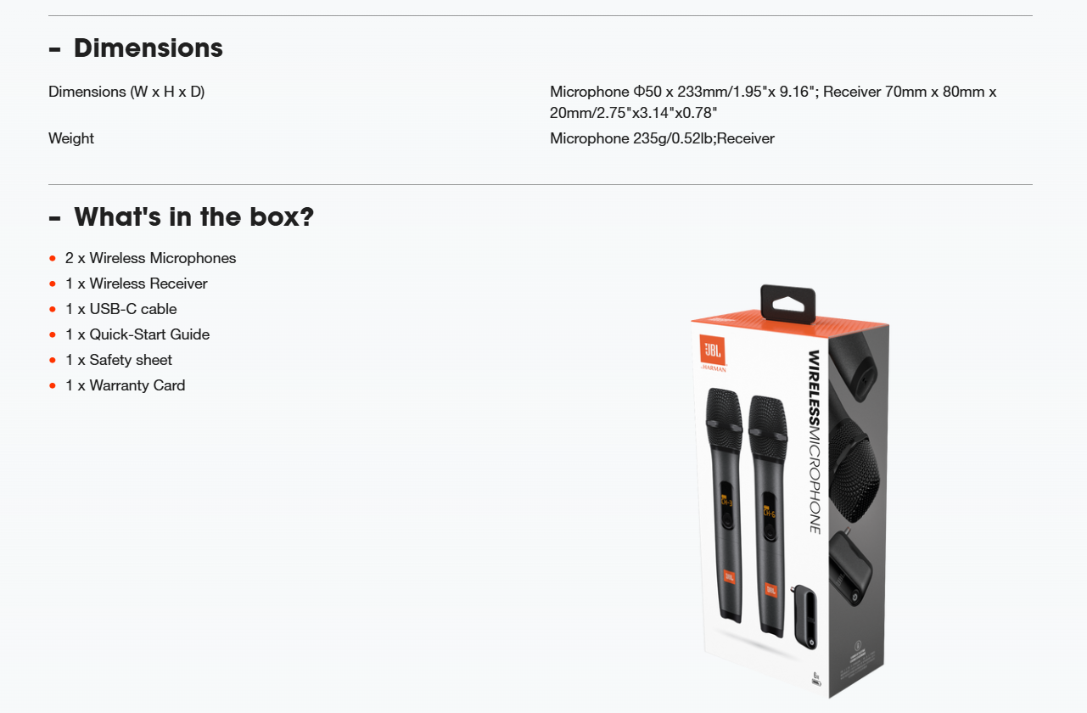The height and width of the screenshot is (713, 1087).
Task: Collapse the Dimensions section minus icon
Action: (x=55, y=49)
